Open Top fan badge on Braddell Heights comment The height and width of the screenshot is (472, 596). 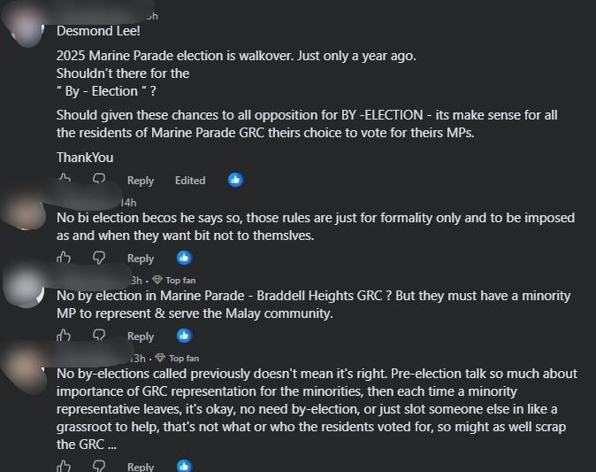pyautogui.click(x=174, y=280)
